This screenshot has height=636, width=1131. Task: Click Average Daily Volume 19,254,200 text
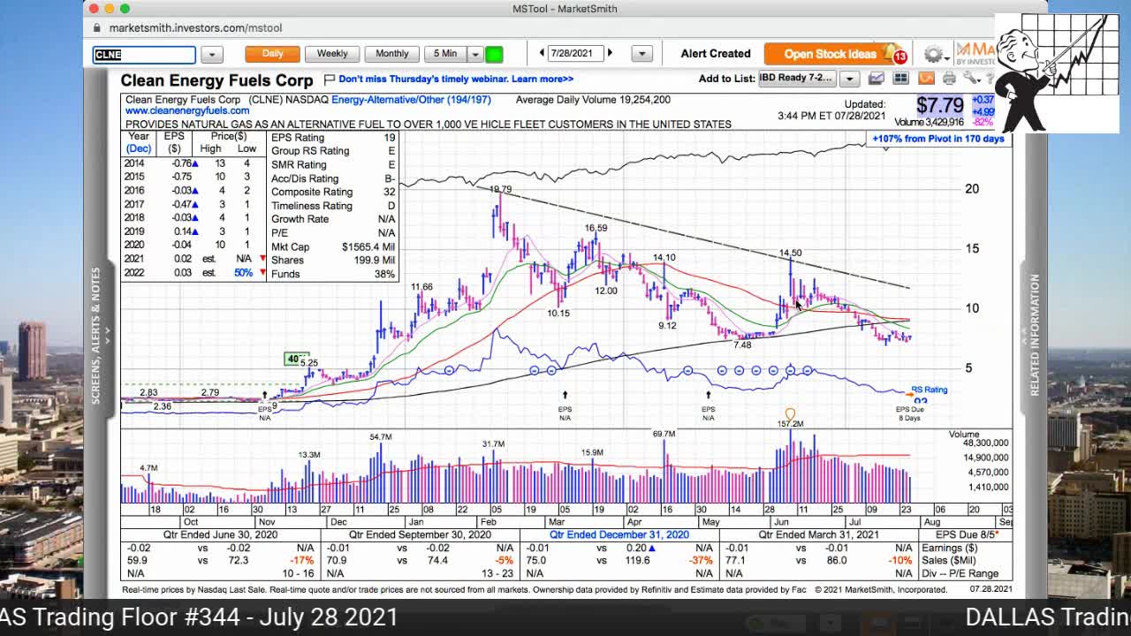(x=593, y=100)
